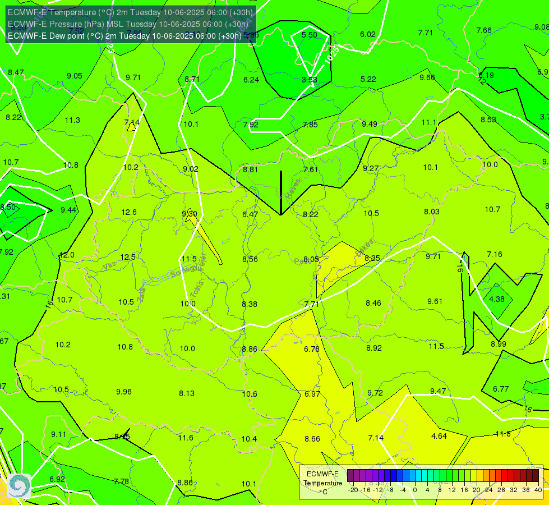Click the 9.11 dew point value
The image size is (549, 505).
[58, 434]
